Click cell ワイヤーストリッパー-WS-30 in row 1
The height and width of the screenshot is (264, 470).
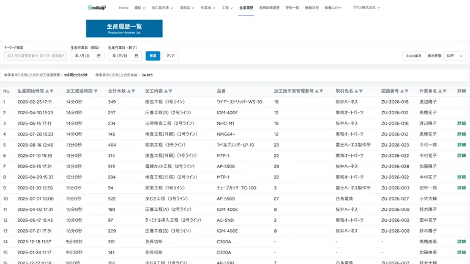(239, 102)
